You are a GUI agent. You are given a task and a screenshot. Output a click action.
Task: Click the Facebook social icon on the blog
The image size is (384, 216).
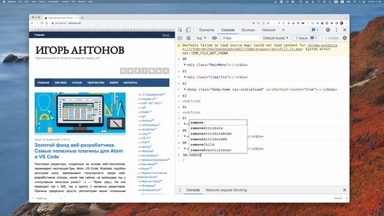coord(145,71)
